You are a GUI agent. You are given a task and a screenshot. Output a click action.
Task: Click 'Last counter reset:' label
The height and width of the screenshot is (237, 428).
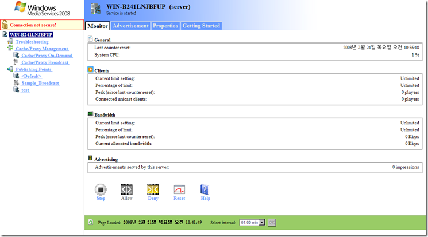[x=113, y=48]
